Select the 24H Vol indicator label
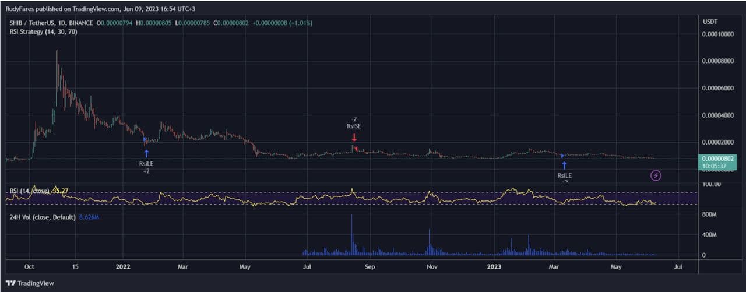The width and height of the screenshot is (746, 292). point(42,217)
